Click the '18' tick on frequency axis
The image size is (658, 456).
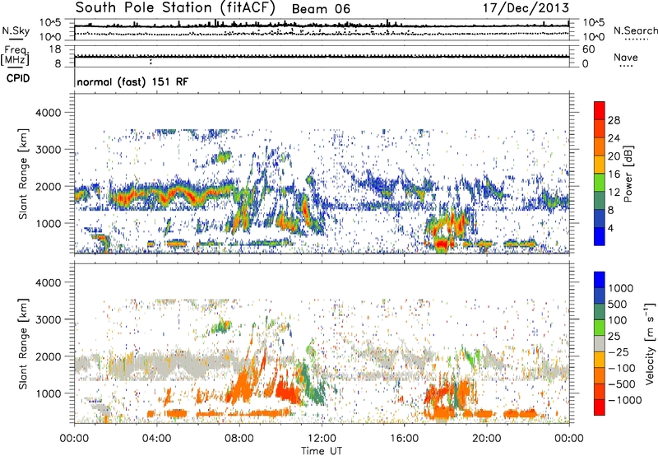coord(55,49)
